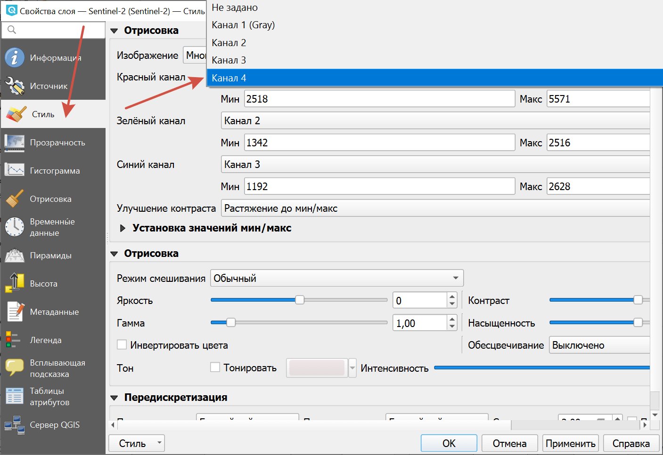The width and height of the screenshot is (663, 455).
Task: Click the search field above the sidebar
Action: pyautogui.click(x=53, y=30)
